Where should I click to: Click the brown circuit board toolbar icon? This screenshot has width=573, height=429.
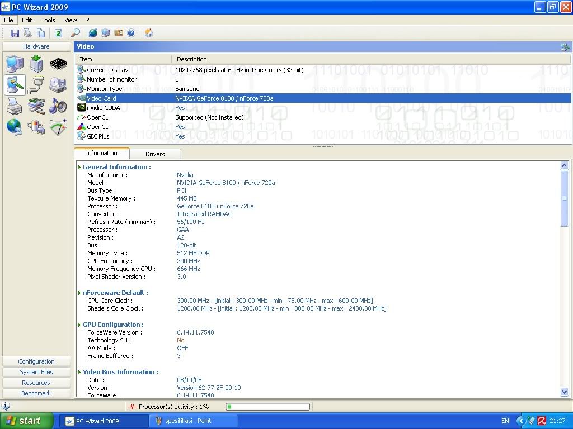(x=119, y=33)
